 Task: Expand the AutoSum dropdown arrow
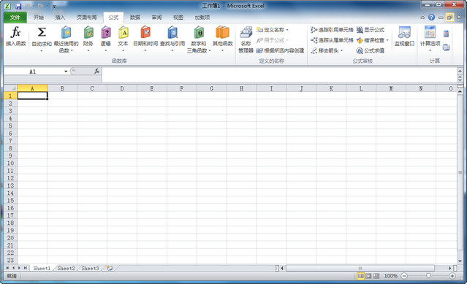click(42, 51)
